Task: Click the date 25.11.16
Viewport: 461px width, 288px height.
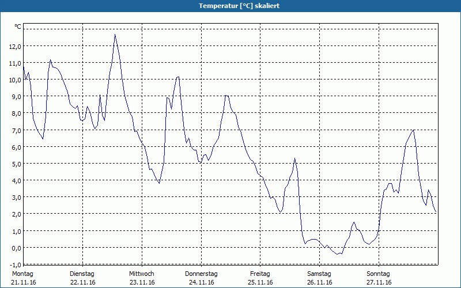Action: coord(260,282)
